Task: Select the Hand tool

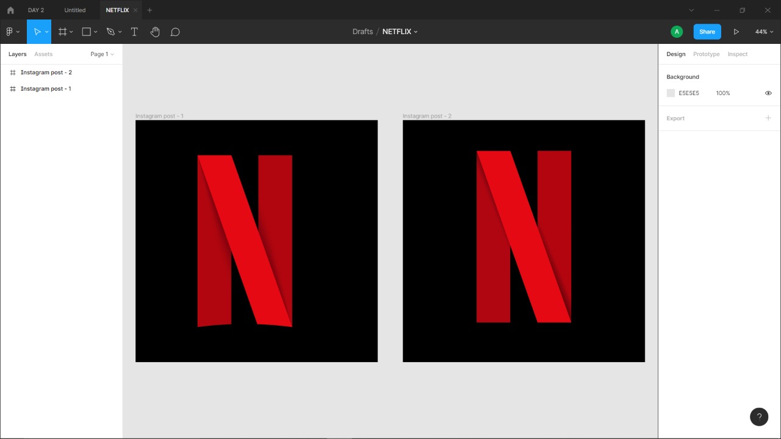Action: point(155,32)
